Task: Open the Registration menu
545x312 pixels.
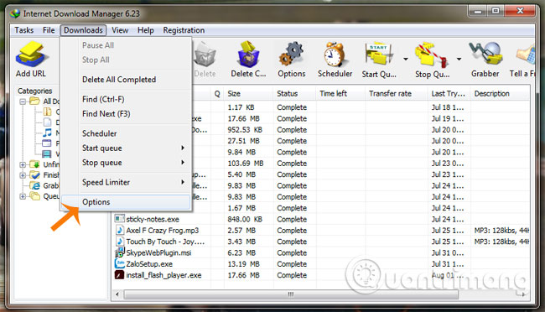Action: [x=184, y=30]
